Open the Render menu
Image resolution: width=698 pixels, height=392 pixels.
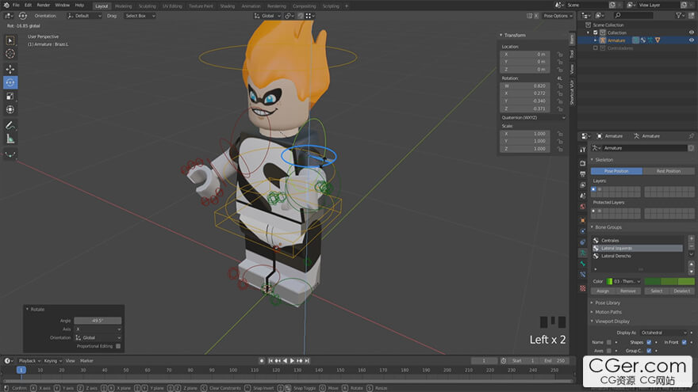click(43, 5)
